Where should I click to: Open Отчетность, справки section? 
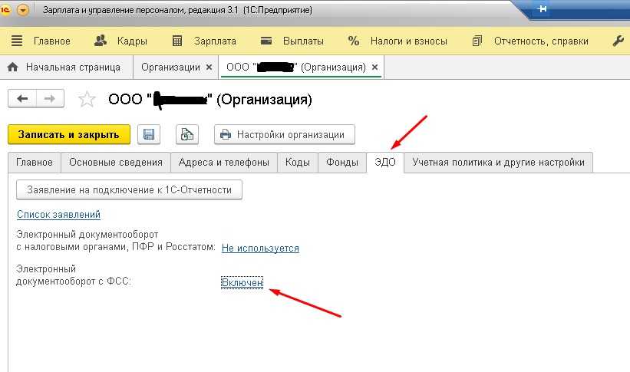pyautogui.click(x=541, y=41)
